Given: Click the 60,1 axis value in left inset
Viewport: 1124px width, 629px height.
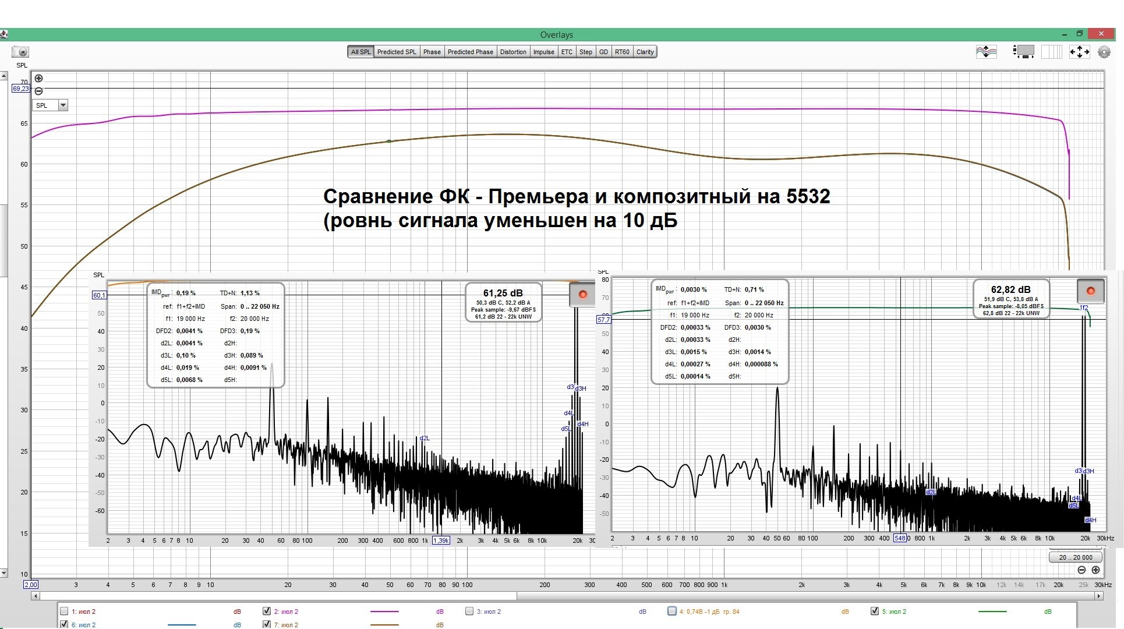Looking at the screenshot, I should click(100, 295).
